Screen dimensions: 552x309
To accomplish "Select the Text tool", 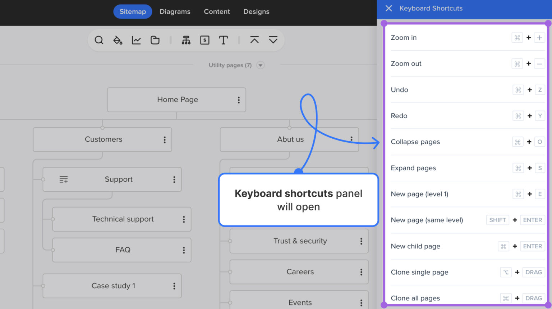I will click(224, 40).
